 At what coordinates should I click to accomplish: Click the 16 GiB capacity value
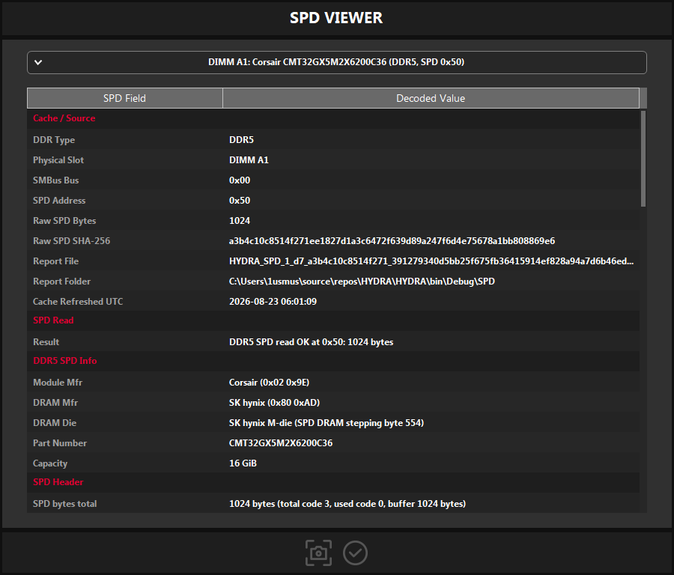[x=243, y=463]
